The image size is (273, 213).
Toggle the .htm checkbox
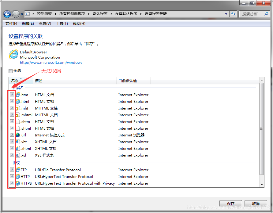(12, 94)
